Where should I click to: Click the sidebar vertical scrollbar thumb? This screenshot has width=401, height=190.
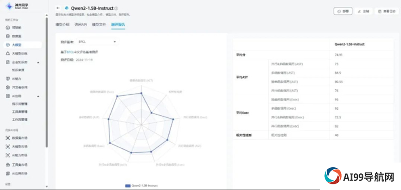[46, 82]
